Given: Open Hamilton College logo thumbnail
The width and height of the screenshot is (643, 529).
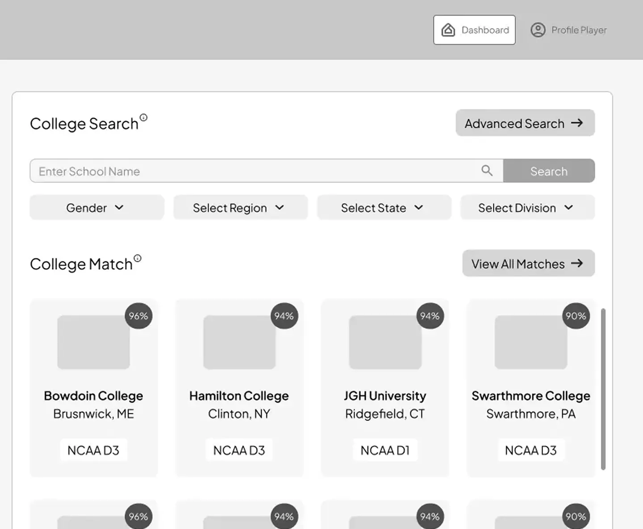Looking at the screenshot, I should pyautogui.click(x=239, y=342).
